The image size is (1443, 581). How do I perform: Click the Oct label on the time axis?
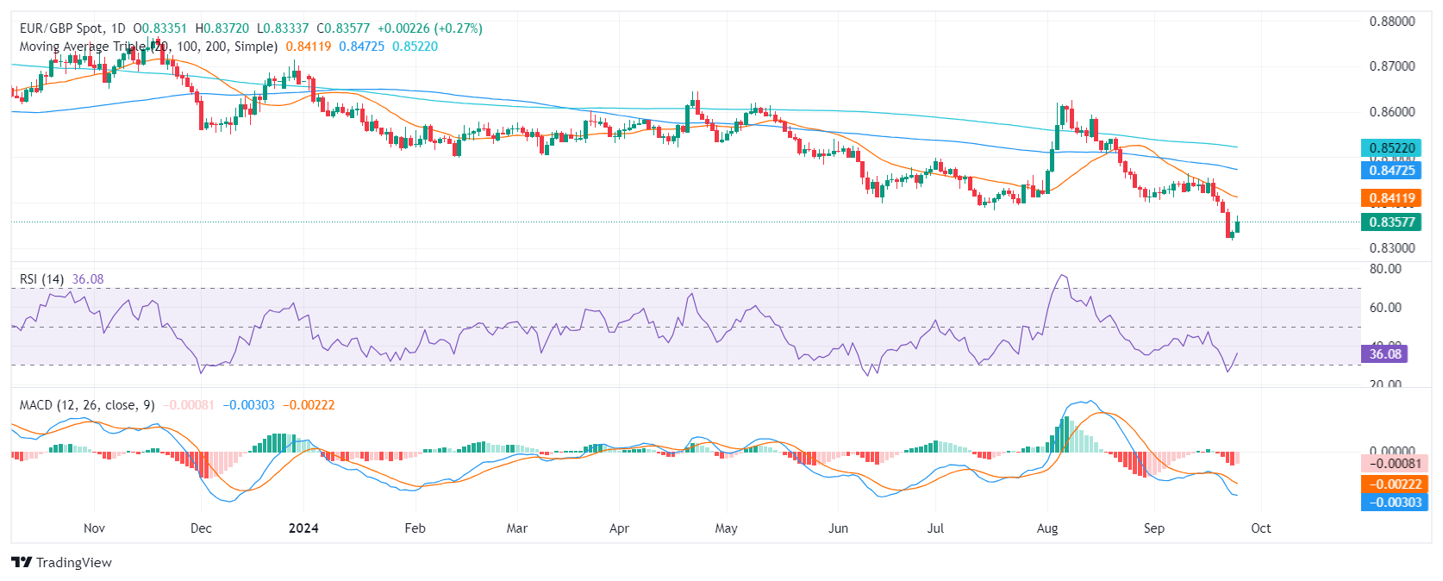[1260, 528]
